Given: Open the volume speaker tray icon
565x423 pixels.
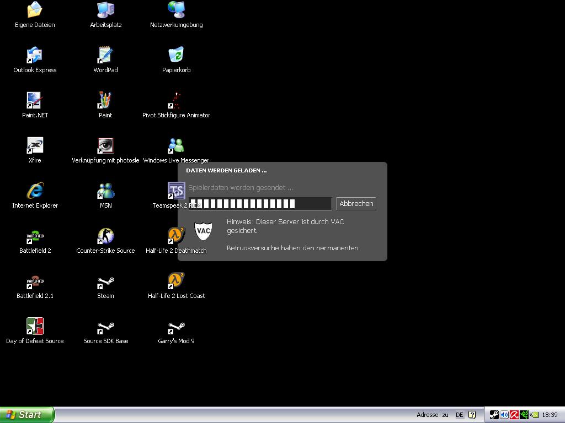Looking at the screenshot, I should 504,415.
